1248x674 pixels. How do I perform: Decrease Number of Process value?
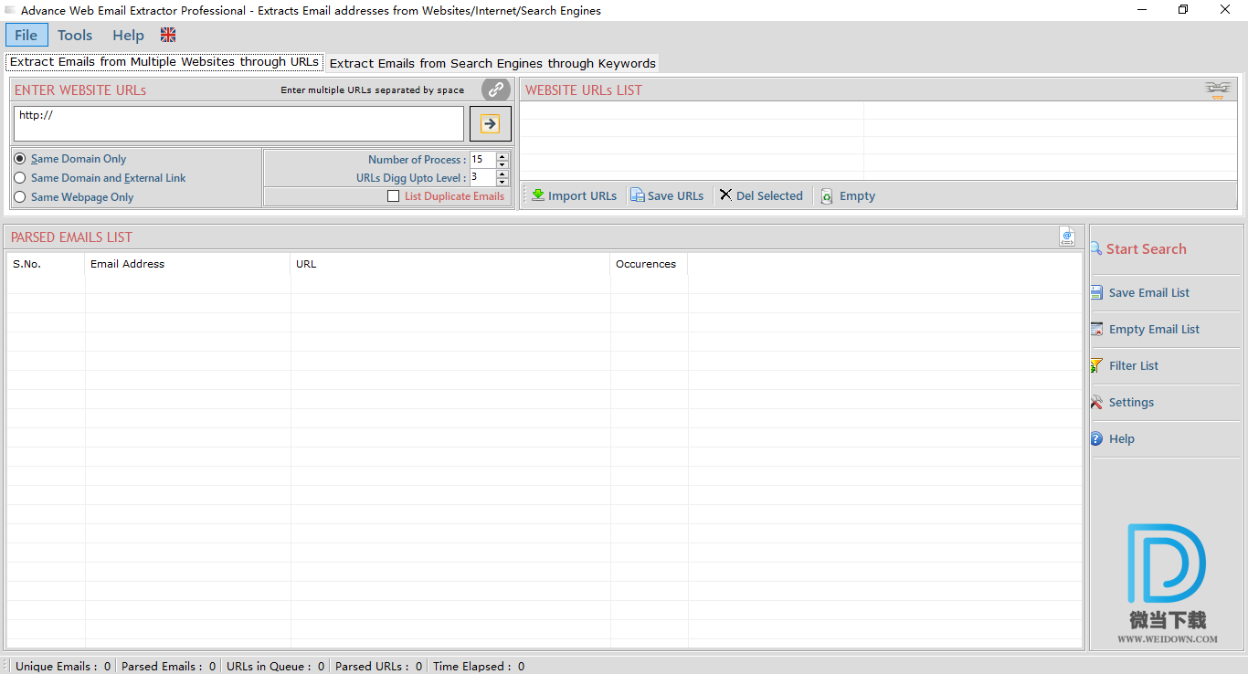[x=502, y=164]
